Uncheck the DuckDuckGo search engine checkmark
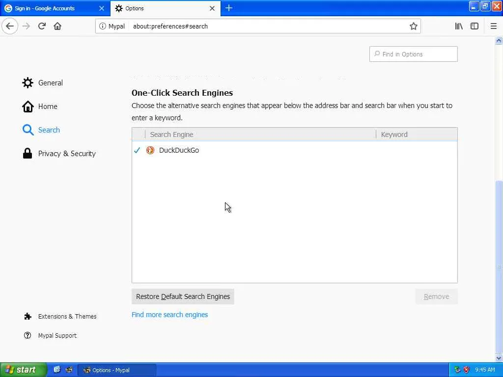The image size is (503, 377). (137, 150)
